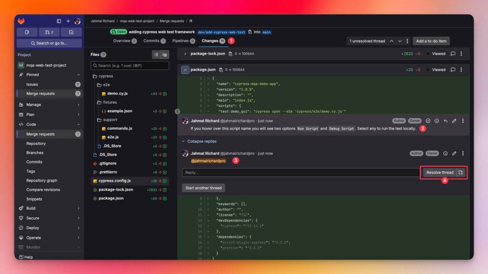Expand the Operate sidebar section

coord(49,238)
